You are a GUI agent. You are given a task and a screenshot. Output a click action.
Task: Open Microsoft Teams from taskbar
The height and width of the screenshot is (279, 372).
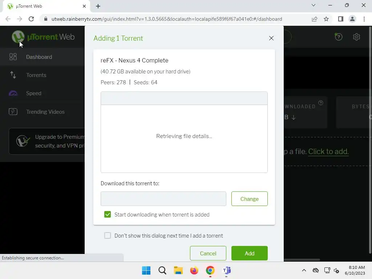coord(226,270)
